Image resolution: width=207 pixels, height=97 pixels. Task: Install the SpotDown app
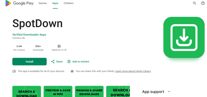pos(29,62)
